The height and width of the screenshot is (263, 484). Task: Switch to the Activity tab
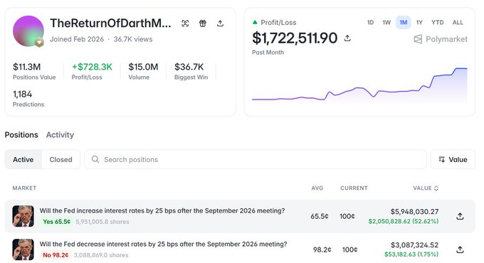point(60,135)
